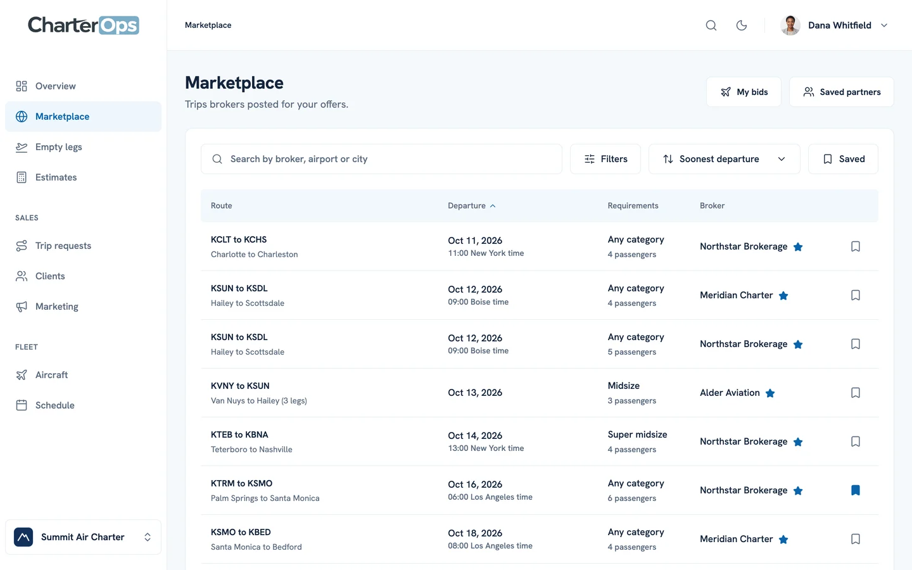Click the Route column header

point(221,206)
